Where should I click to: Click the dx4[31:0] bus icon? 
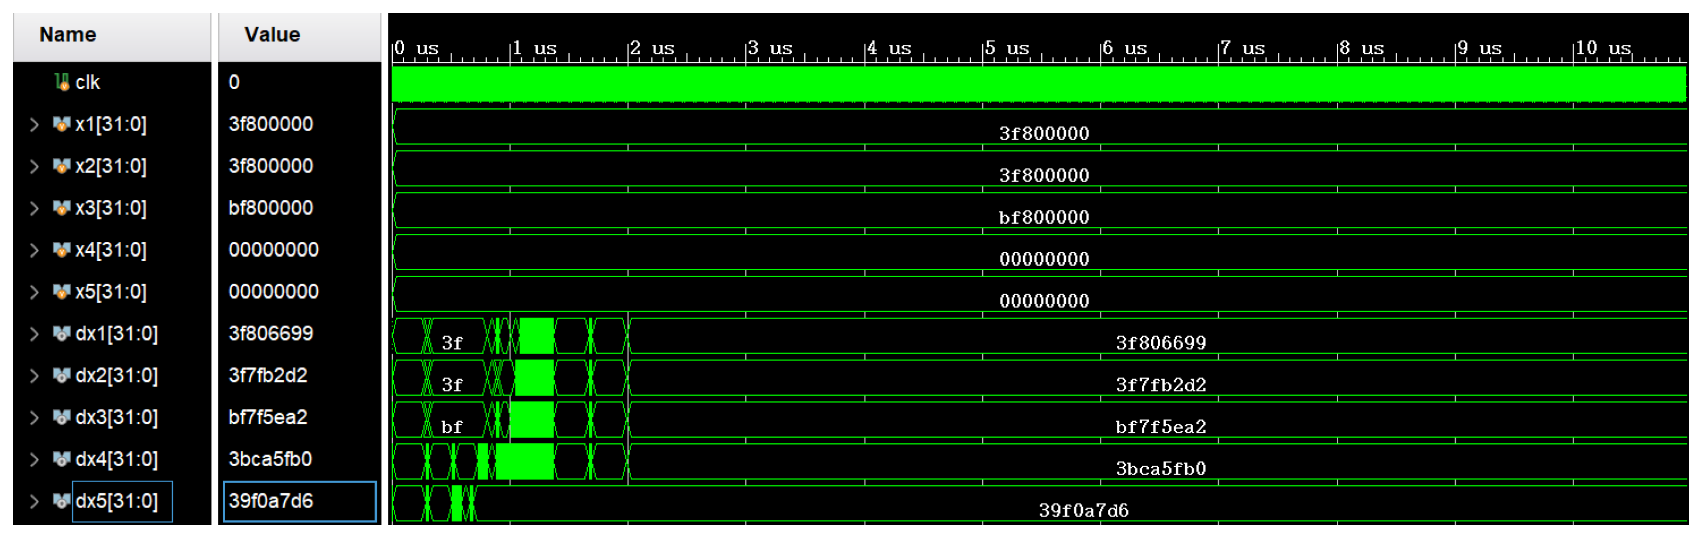(x=61, y=459)
